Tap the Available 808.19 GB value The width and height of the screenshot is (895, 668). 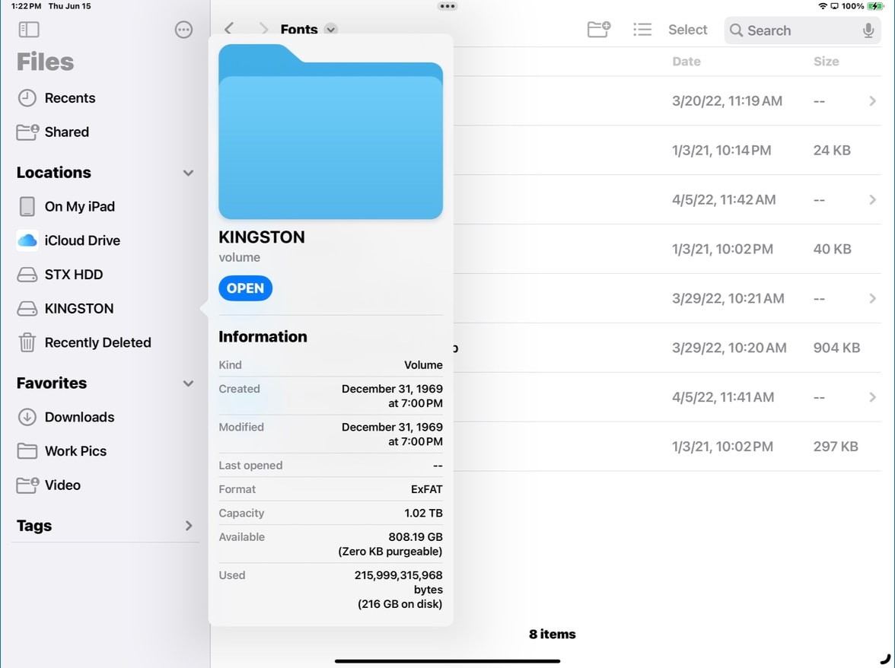pos(415,537)
